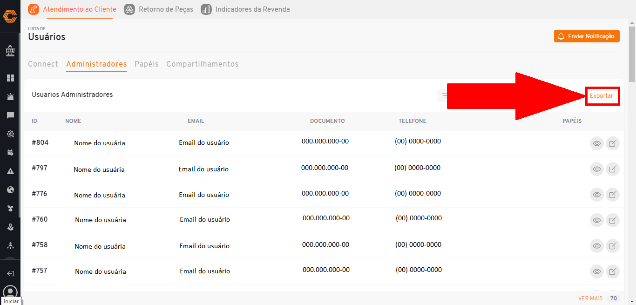Edit user #804 with pencil icon
The image size is (636, 305).
point(613,143)
